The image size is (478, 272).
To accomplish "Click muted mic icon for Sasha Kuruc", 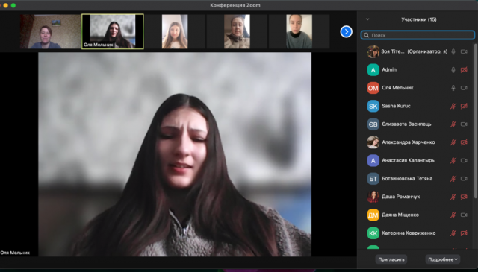I will click(x=453, y=106).
